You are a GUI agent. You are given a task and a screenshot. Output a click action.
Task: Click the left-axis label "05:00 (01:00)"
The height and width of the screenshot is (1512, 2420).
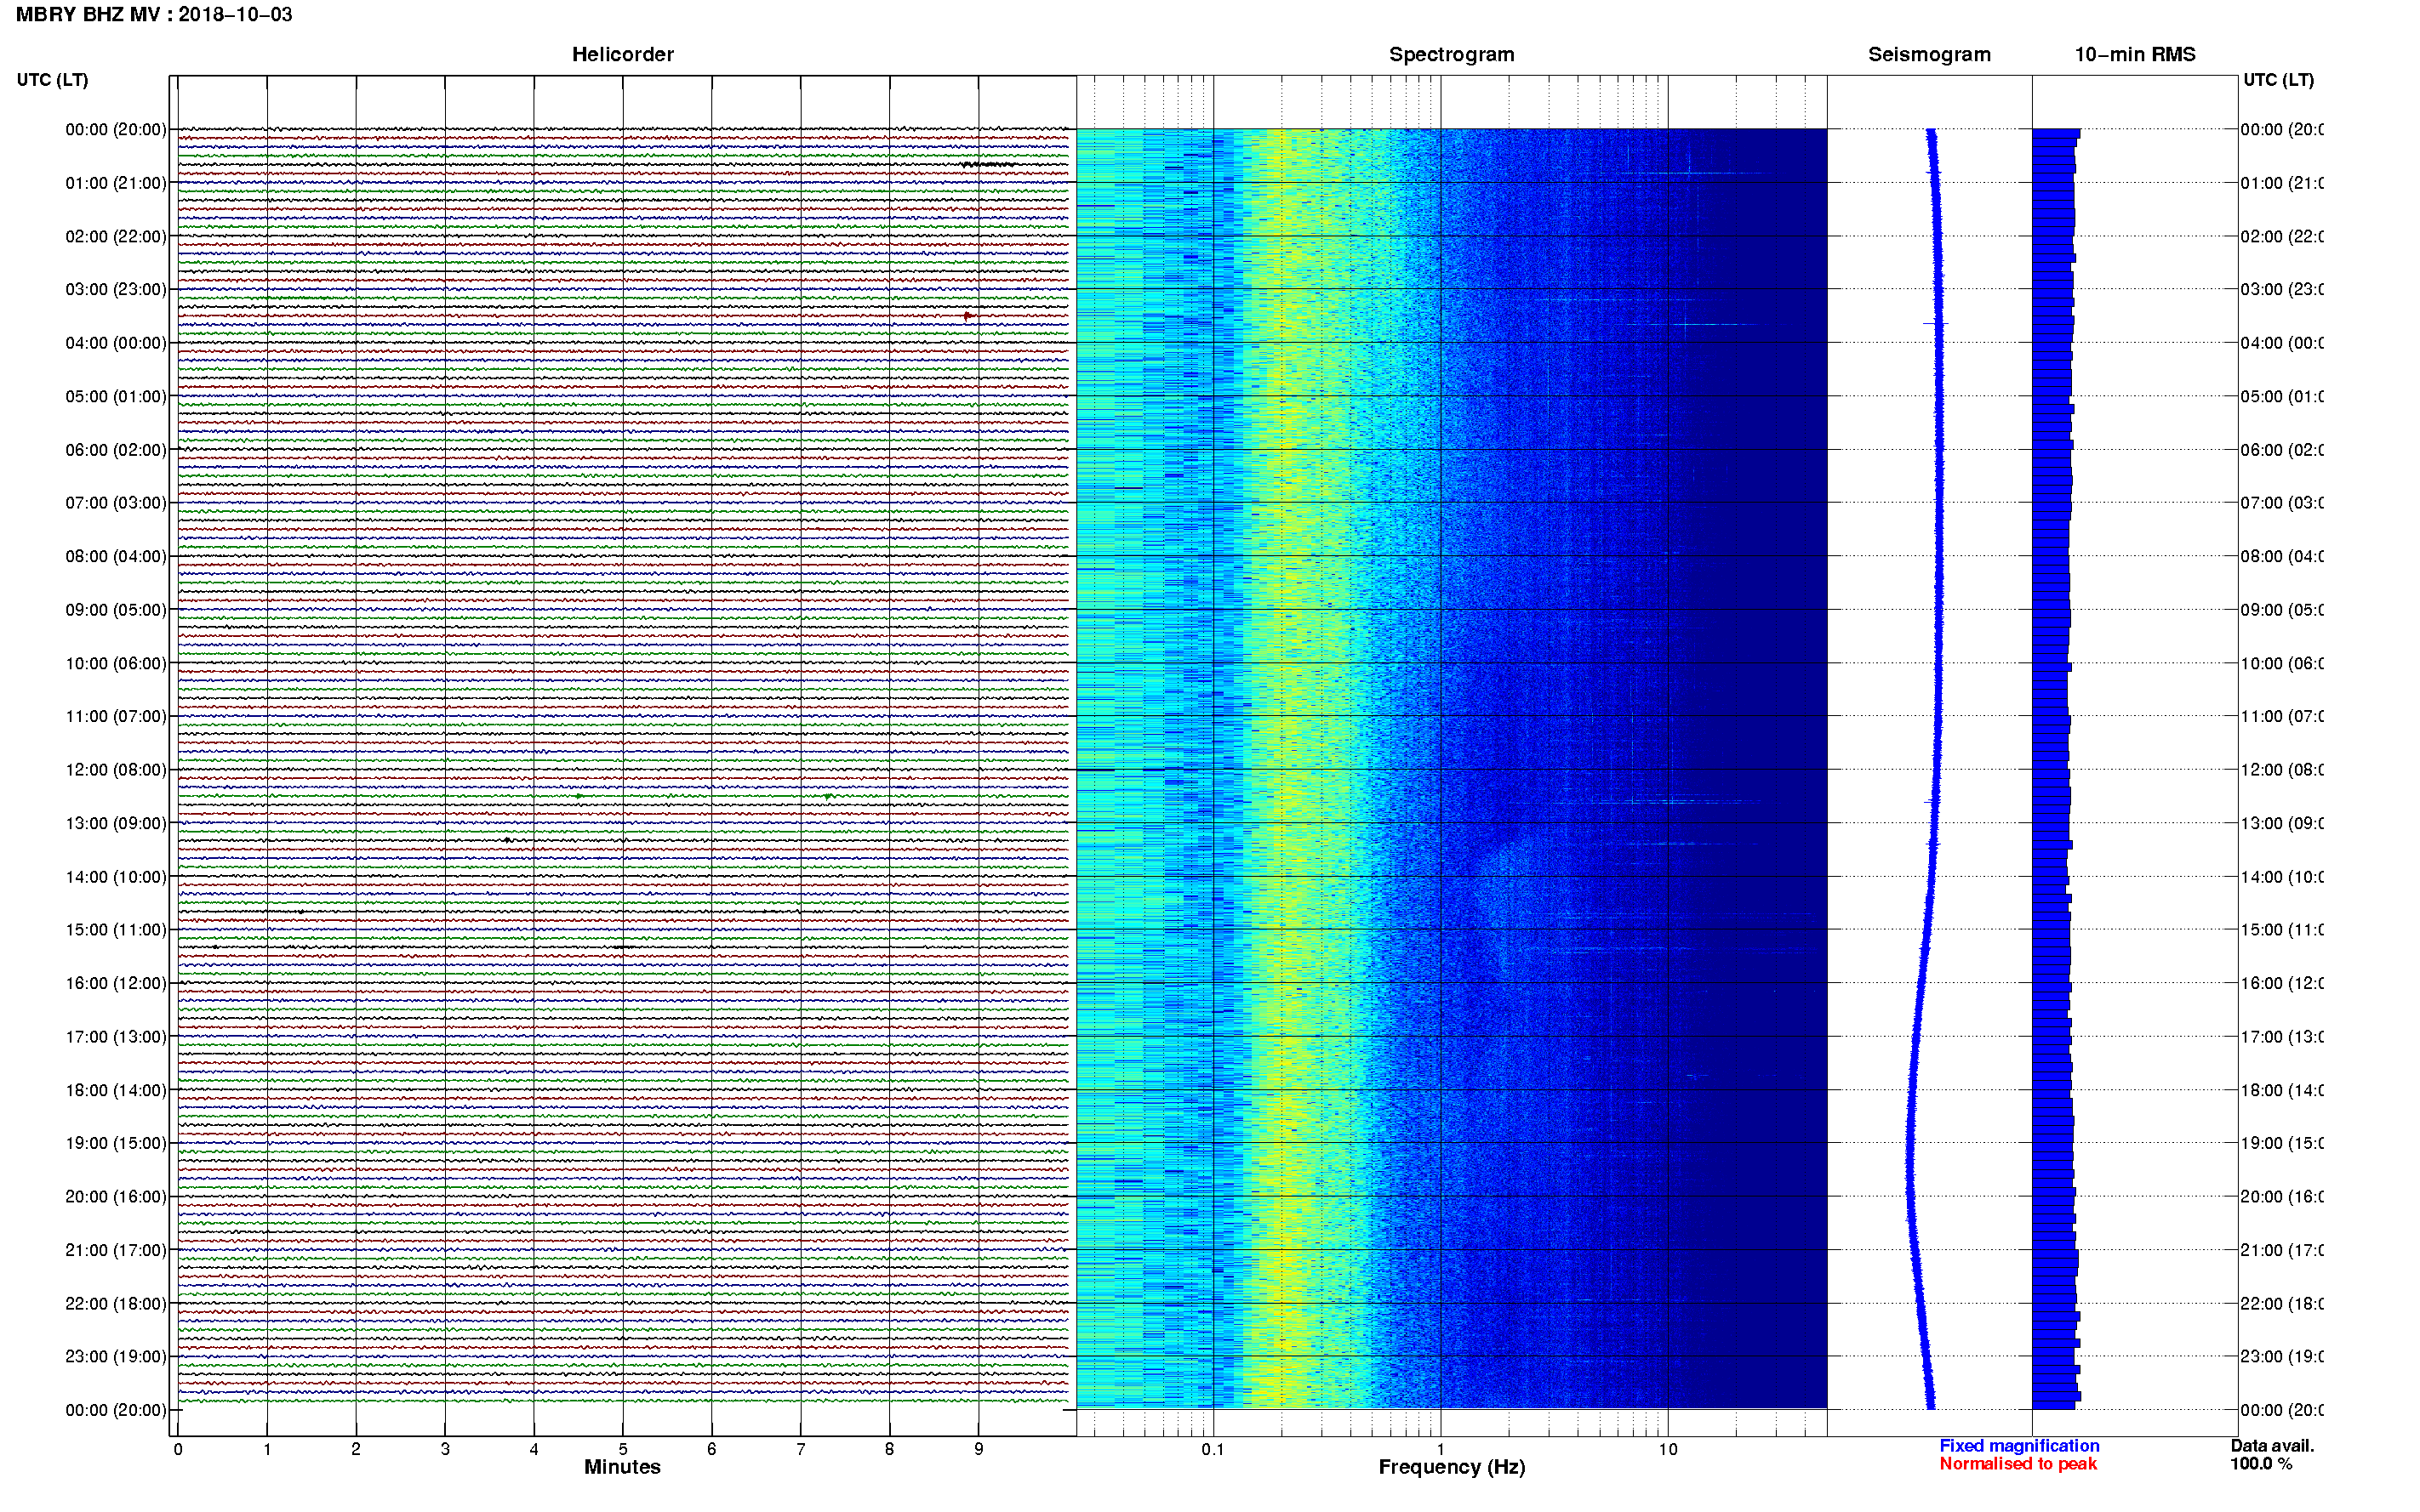(116, 397)
